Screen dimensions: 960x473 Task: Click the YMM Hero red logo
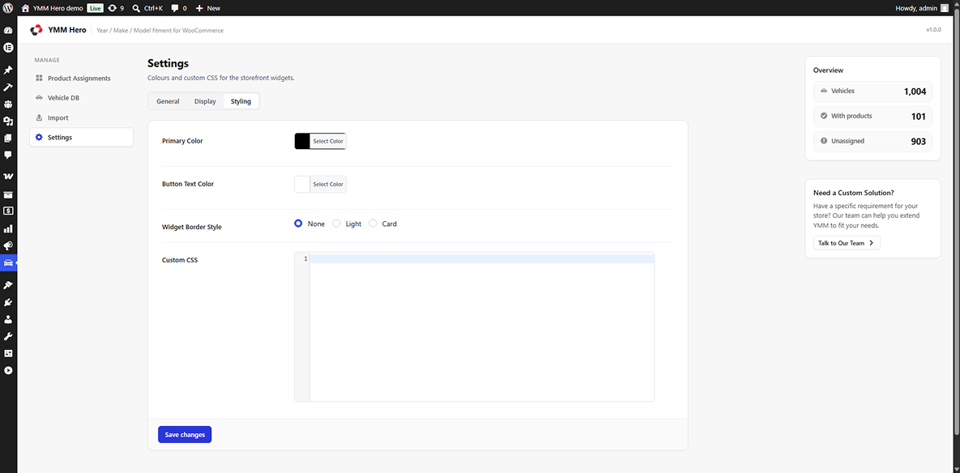coord(36,30)
